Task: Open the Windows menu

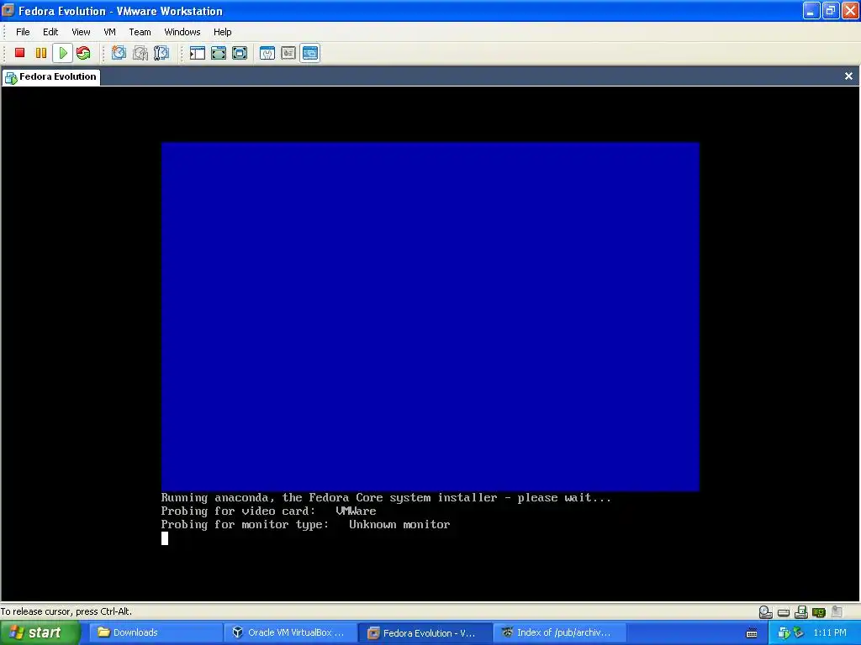Action: tap(182, 32)
